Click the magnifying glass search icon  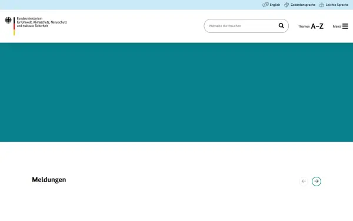pos(281,25)
